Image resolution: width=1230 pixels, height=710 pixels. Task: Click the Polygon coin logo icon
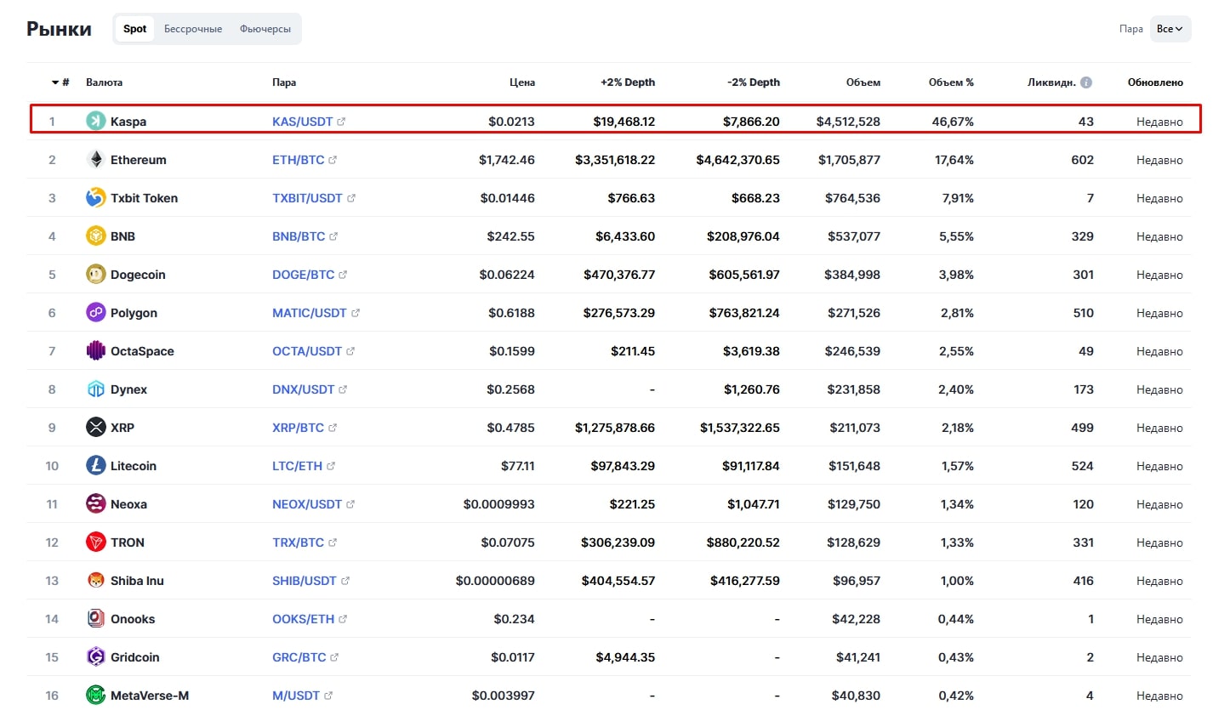click(x=96, y=312)
